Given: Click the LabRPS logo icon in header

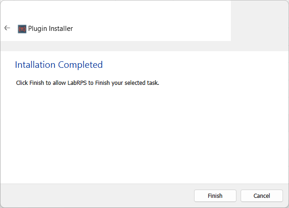Looking at the screenshot, I should 22,29.
